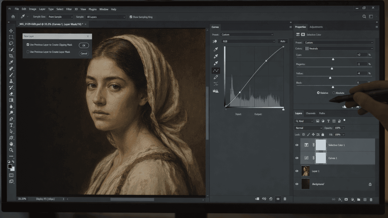The width and height of the screenshot is (388, 218).
Task: Select the Absolute radio option
Action: (x=334, y=93)
